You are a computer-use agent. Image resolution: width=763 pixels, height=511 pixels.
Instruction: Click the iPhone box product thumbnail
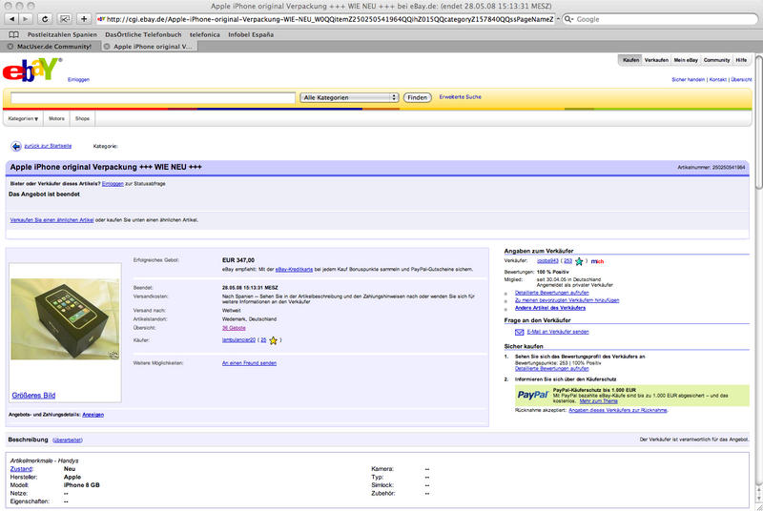point(65,319)
